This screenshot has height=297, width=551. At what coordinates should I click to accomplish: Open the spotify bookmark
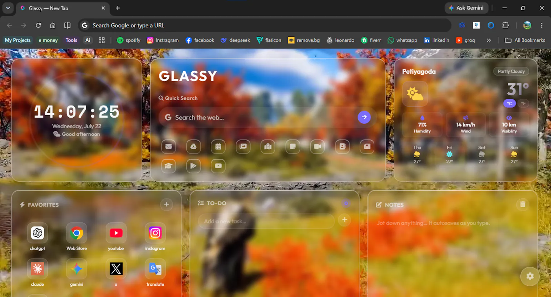[x=129, y=40]
